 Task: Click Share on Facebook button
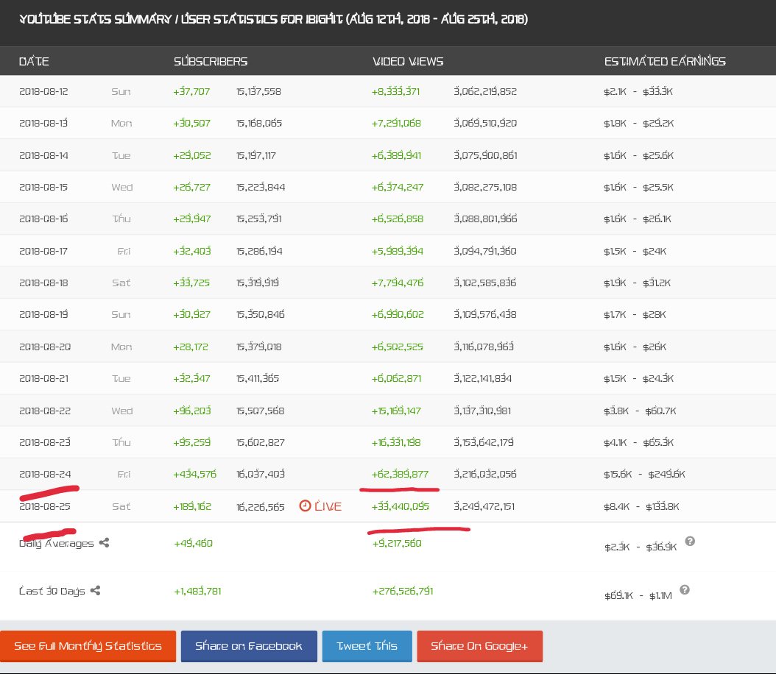point(249,646)
